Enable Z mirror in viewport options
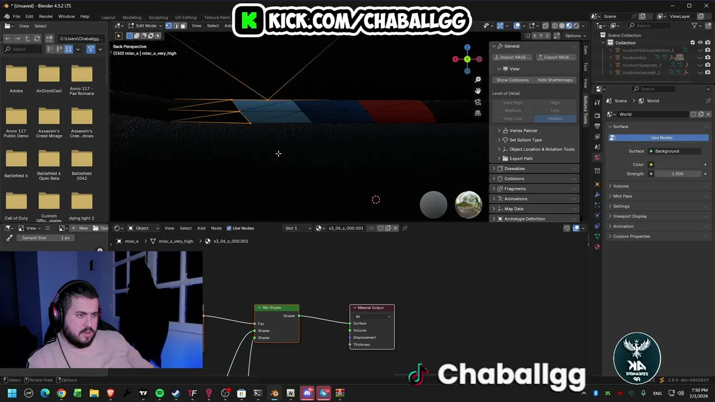 click(548, 36)
